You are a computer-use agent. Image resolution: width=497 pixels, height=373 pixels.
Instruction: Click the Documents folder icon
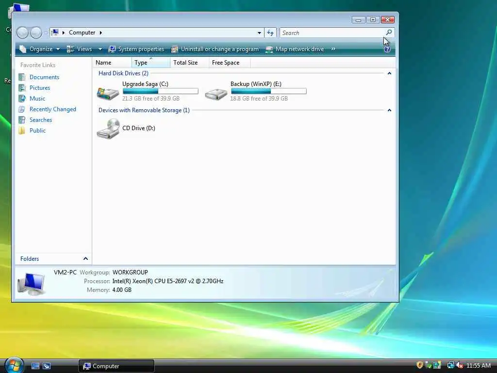pos(22,77)
